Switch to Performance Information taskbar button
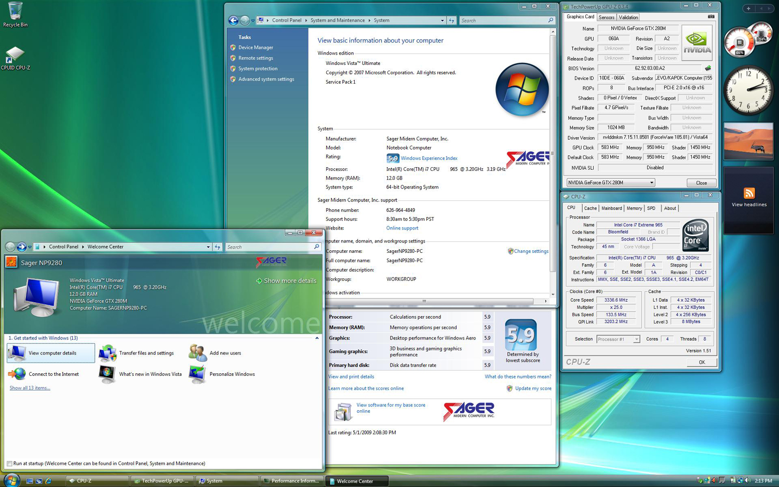This screenshot has height=487, width=779. [291, 481]
